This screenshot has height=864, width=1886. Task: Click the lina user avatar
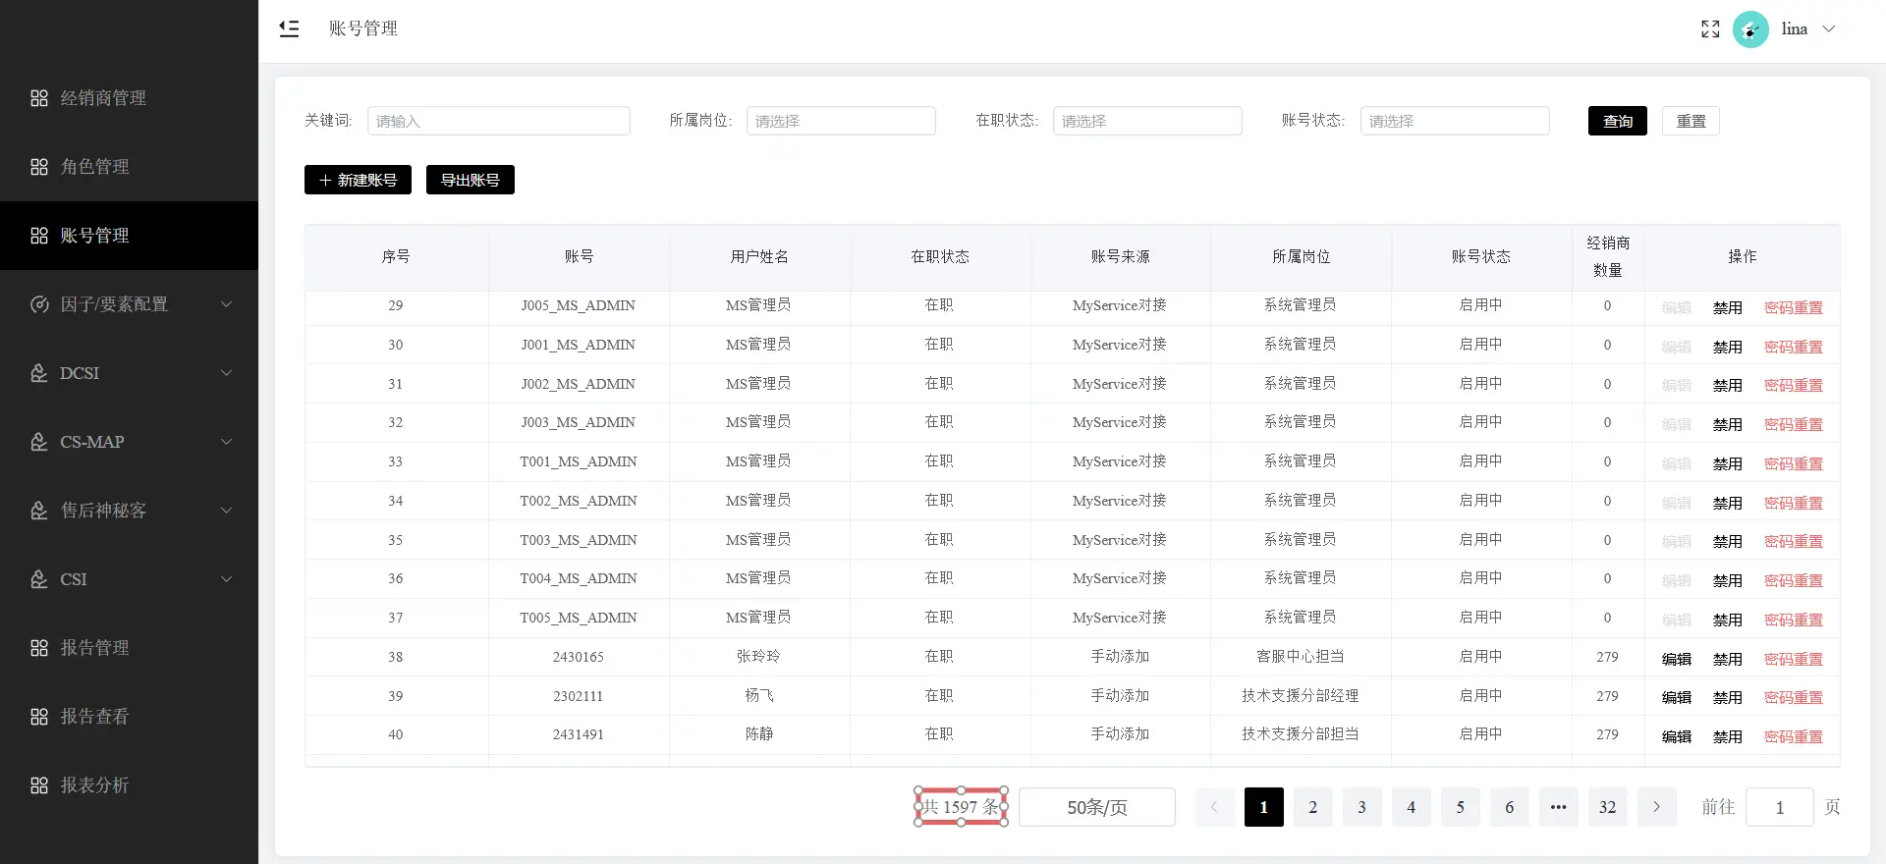click(1750, 29)
